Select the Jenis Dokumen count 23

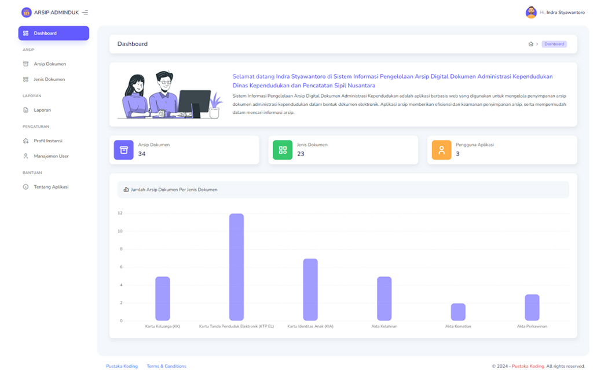point(301,154)
